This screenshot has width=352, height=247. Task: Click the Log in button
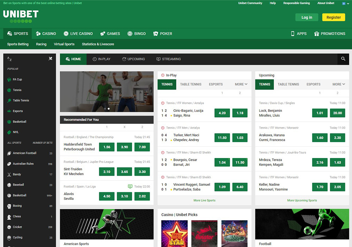307,17
